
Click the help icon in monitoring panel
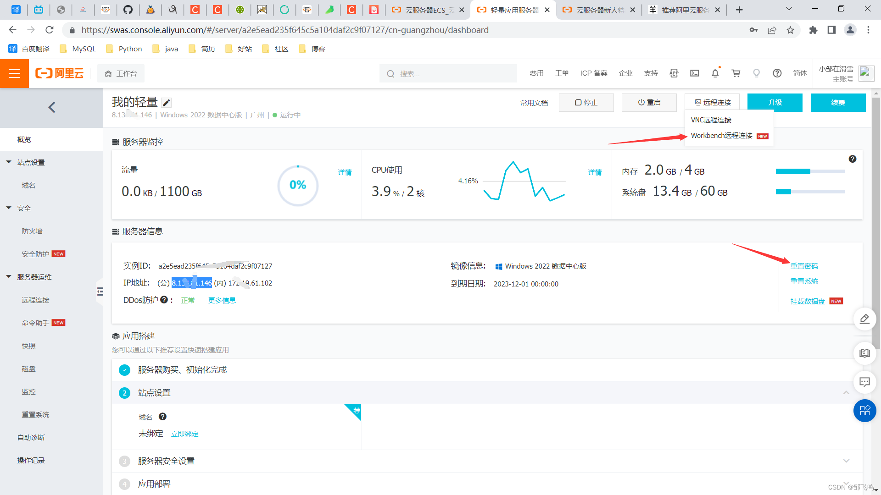click(852, 159)
